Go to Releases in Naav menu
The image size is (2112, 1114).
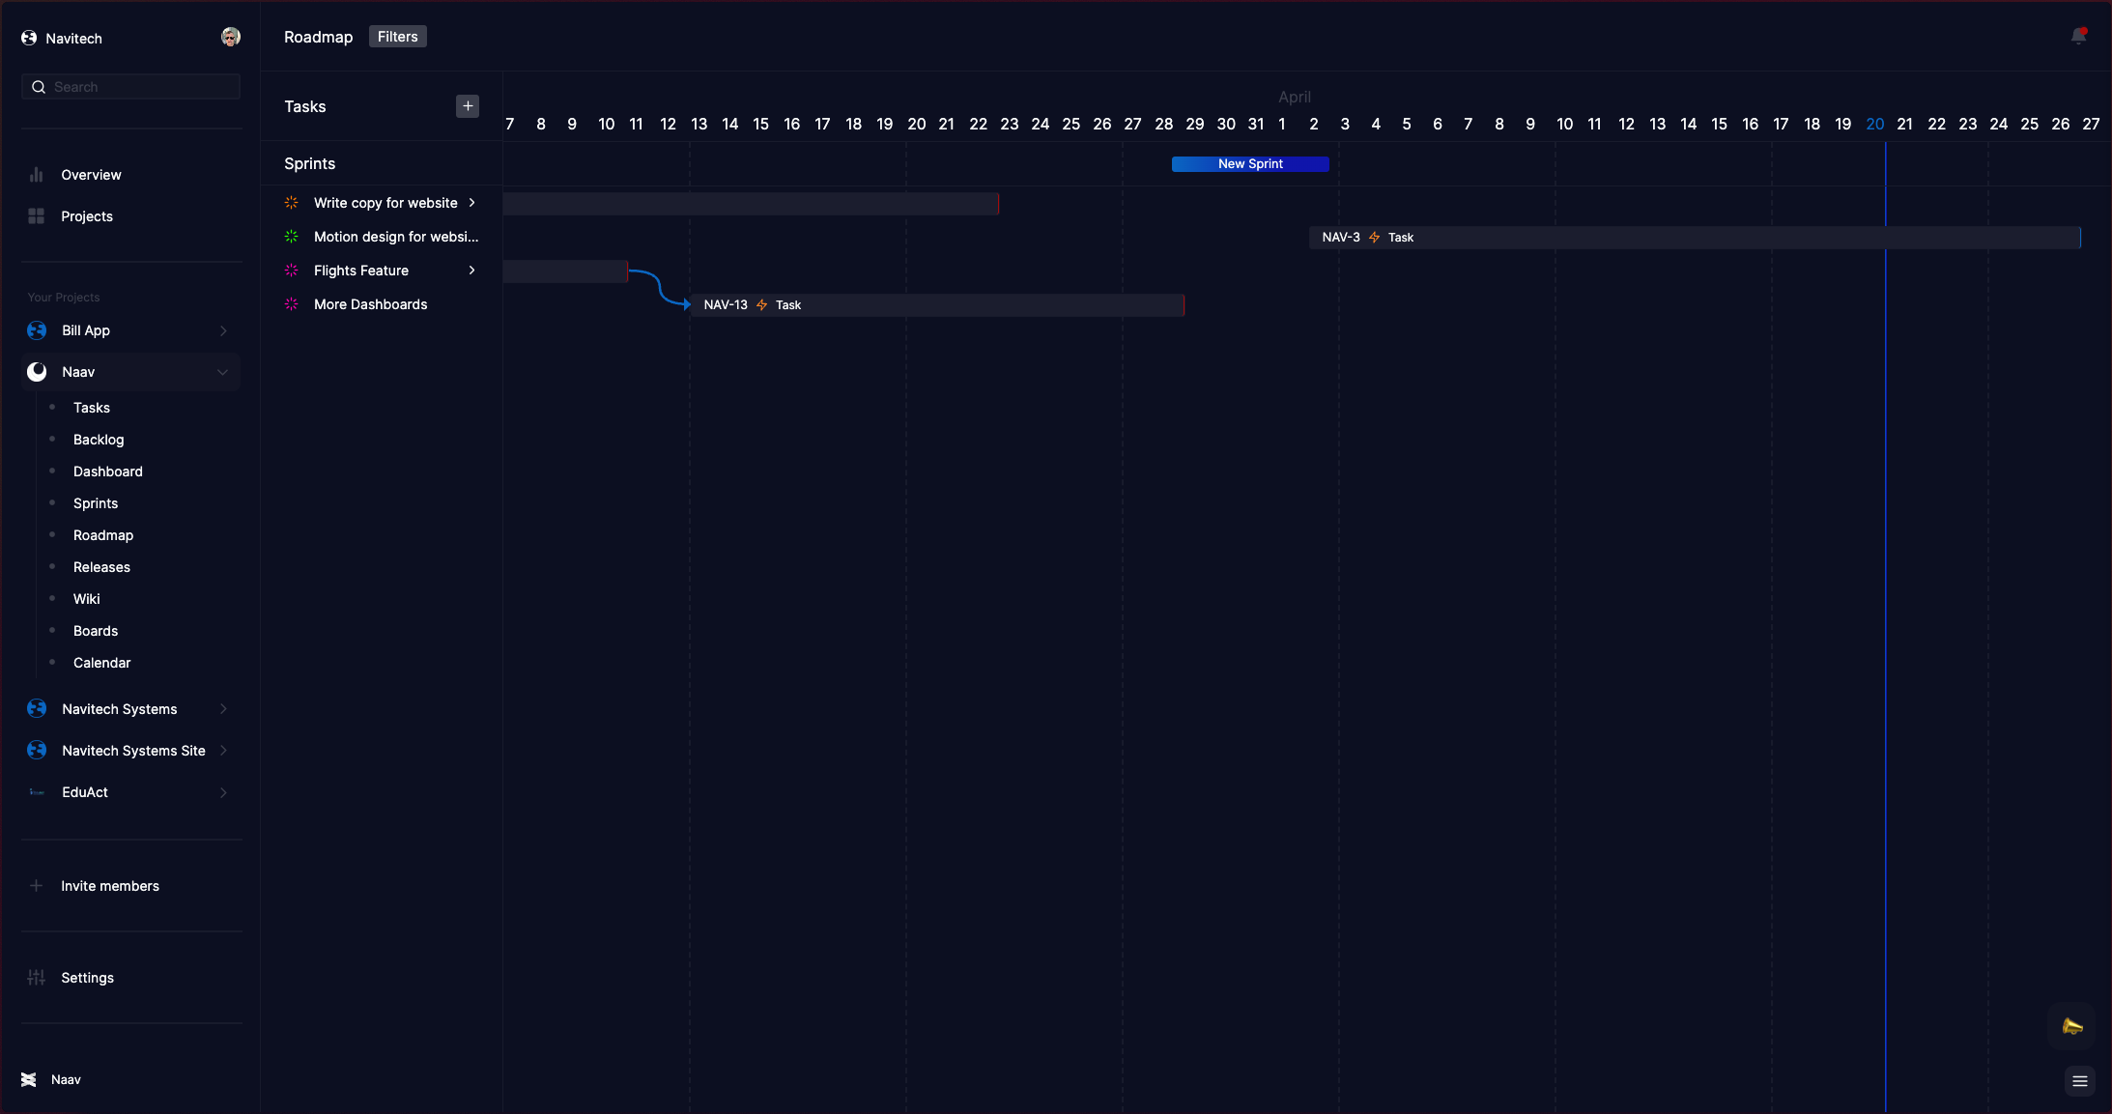coord(101,567)
